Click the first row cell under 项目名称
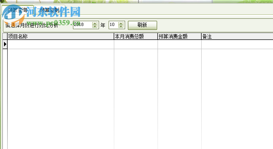The width and height of the screenshot is (273, 149). [x=61, y=44]
